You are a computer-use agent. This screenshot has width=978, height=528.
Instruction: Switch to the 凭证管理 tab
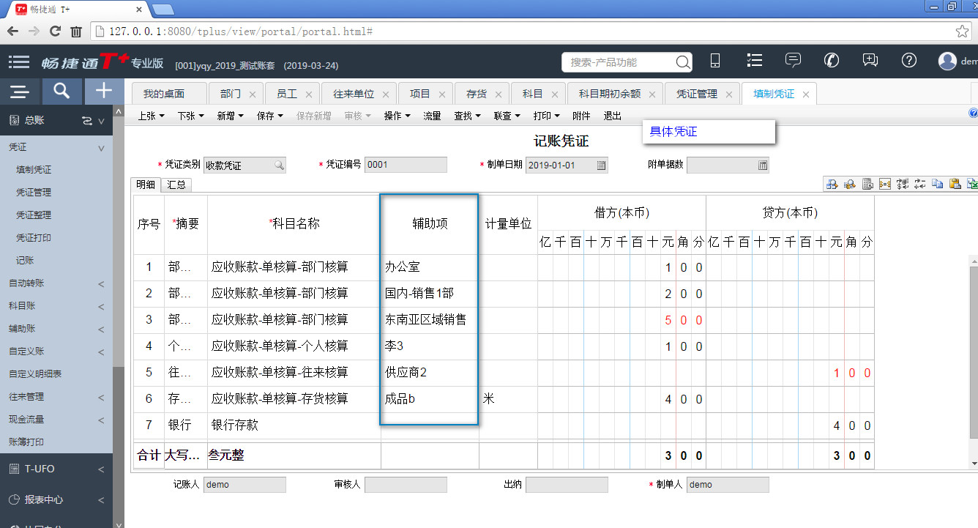pos(696,94)
